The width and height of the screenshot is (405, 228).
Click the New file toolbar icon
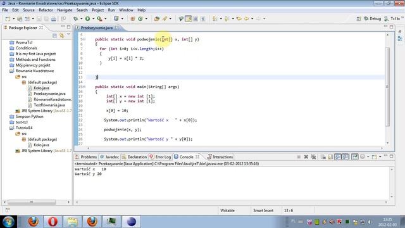(8, 19)
